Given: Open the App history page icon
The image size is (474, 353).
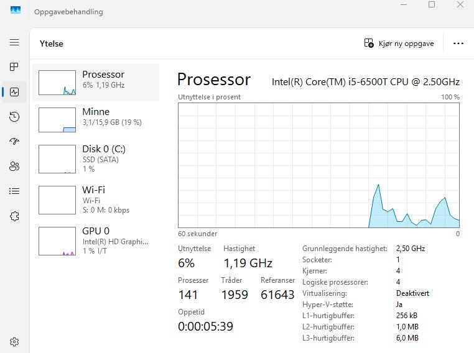Looking at the screenshot, I should tap(14, 117).
